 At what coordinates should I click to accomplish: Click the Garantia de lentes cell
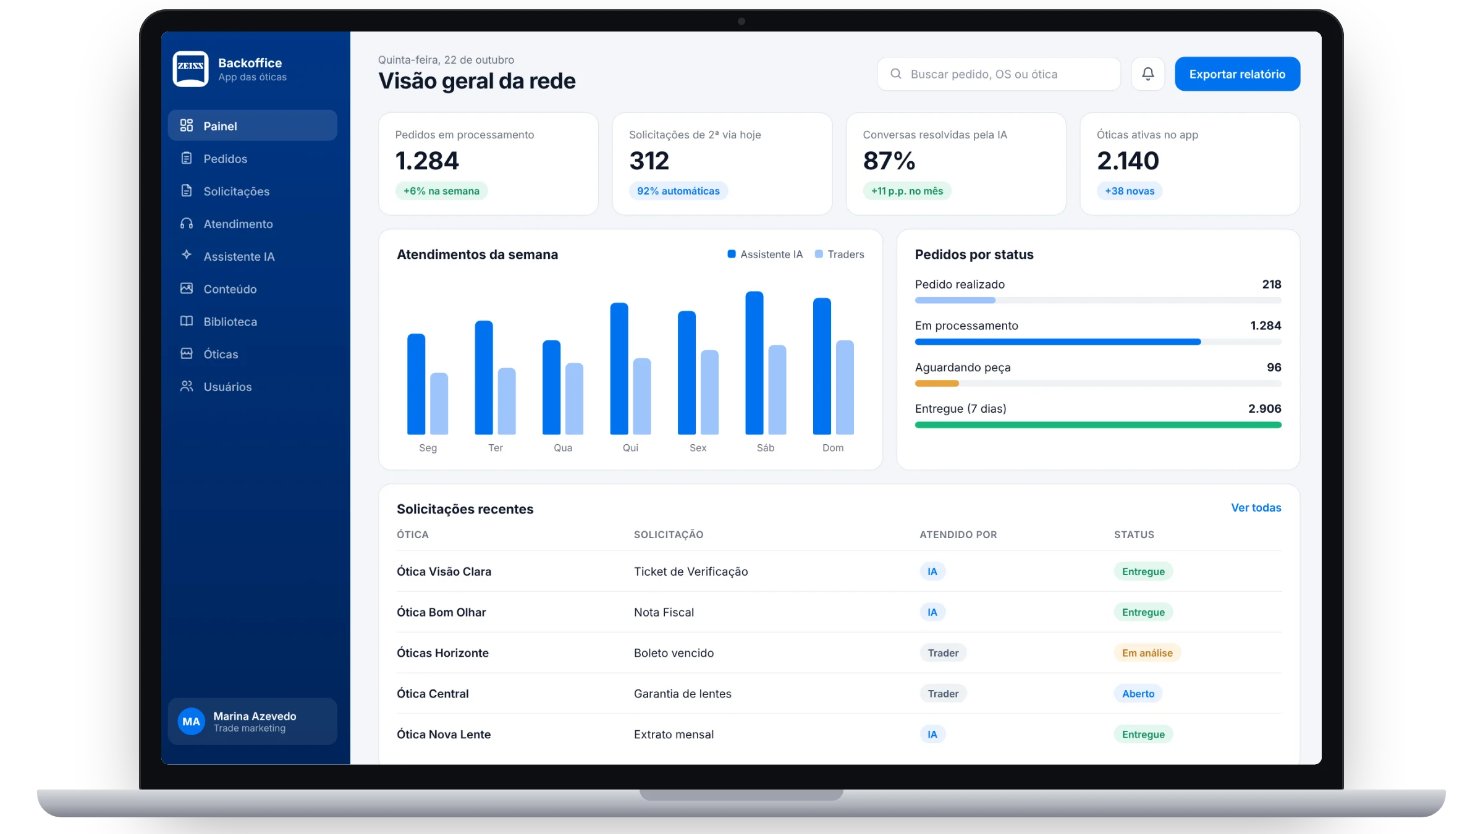click(682, 694)
